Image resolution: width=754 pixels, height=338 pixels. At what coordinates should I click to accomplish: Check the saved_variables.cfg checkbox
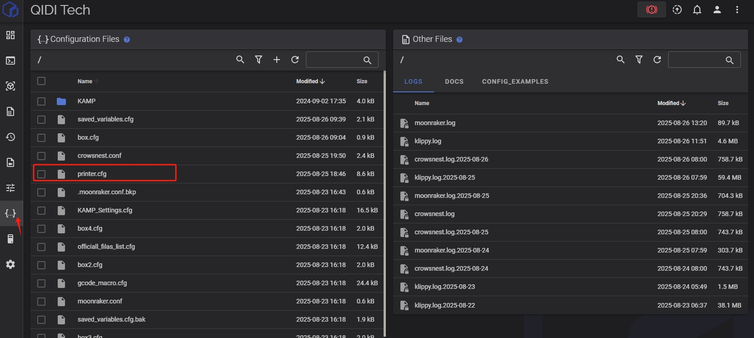[41, 119]
